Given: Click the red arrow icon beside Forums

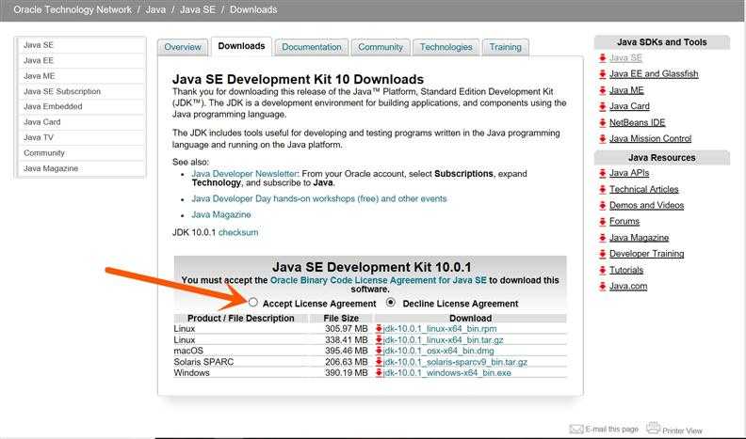Looking at the screenshot, I should [602, 222].
